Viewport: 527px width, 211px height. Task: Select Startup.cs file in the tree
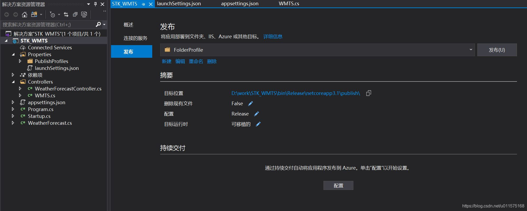[x=39, y=116]
